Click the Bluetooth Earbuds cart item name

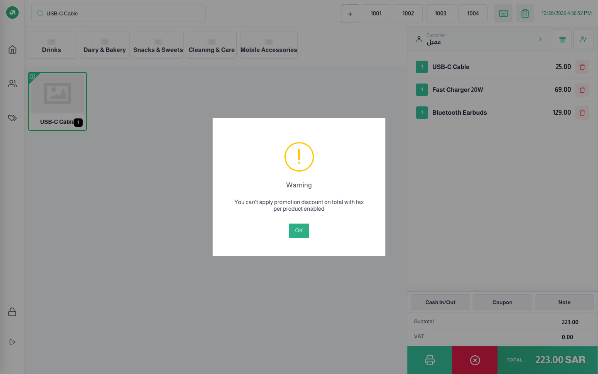pyautogui.click(x=459, y=113)
